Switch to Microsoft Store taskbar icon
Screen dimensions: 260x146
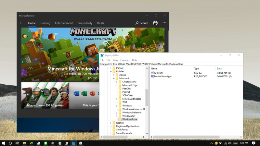tap(81, 143)
